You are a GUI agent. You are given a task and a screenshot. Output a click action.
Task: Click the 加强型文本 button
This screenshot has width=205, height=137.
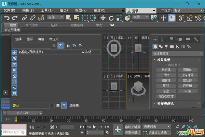pos(166,97)
